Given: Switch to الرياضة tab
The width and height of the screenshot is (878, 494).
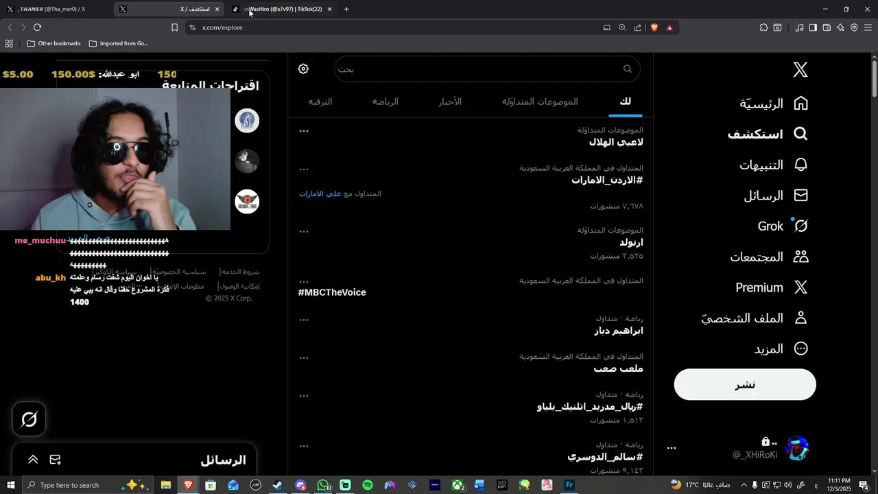Looking at the screenshot, I should coord(385,102).
